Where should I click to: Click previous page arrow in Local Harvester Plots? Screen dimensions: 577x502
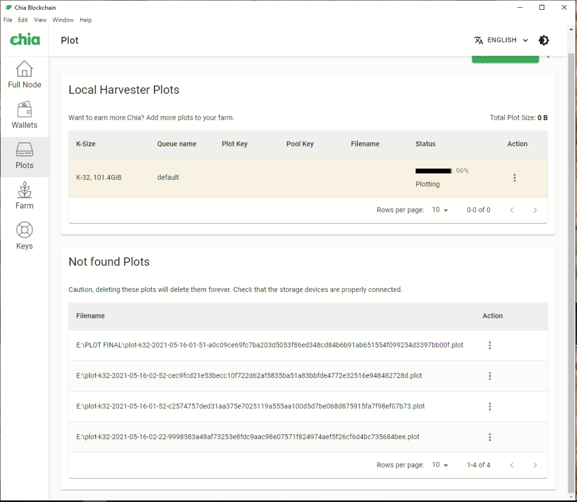pyautogui.click(x=512, y=210)
